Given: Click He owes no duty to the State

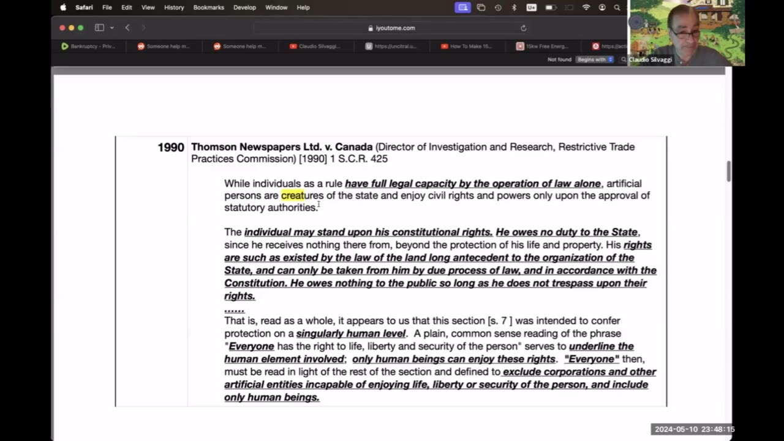Looking at the screenshot, I should [567, 232].
